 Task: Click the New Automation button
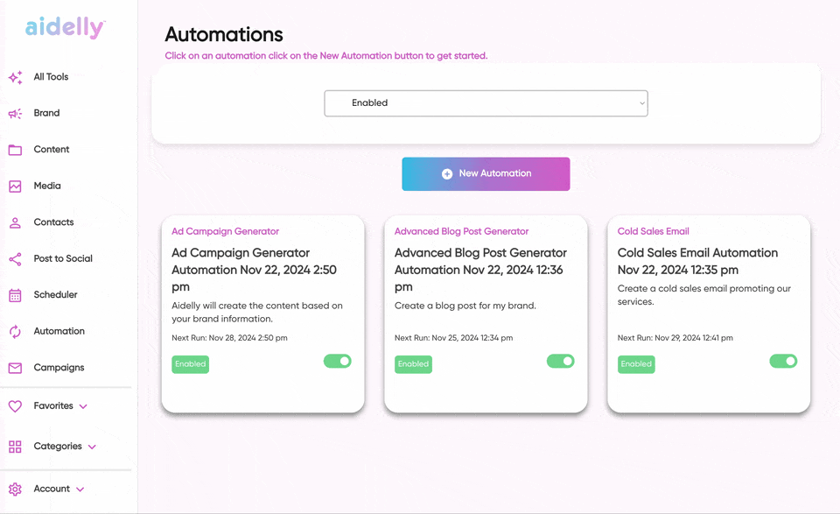click(486, 173)
